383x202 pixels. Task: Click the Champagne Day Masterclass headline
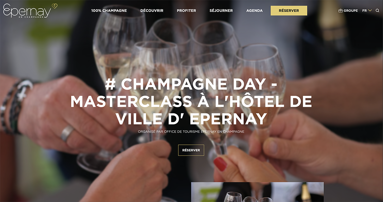tap(191, 101)
